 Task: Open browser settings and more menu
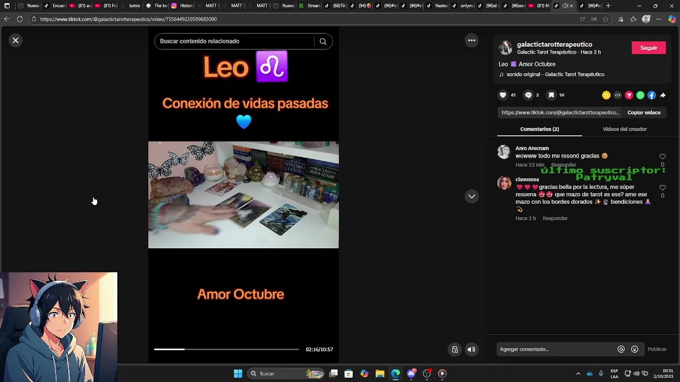[x=659, y=19]
